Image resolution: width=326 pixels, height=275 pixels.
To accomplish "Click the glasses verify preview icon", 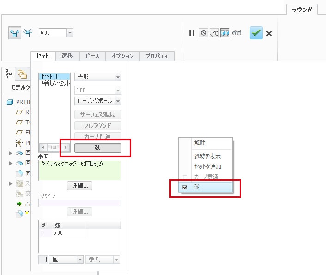I will tap(237, 33).
